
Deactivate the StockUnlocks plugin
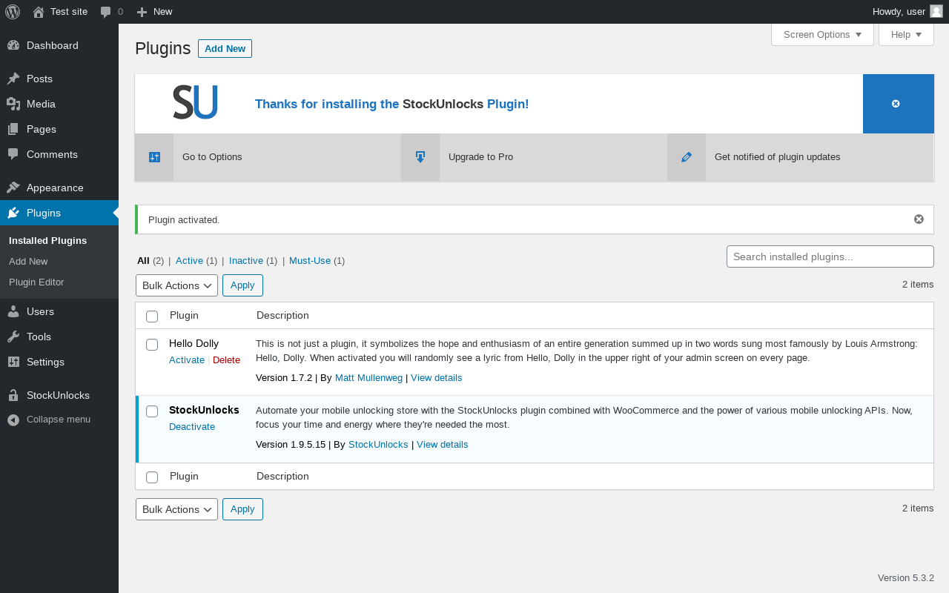point(192,427)
